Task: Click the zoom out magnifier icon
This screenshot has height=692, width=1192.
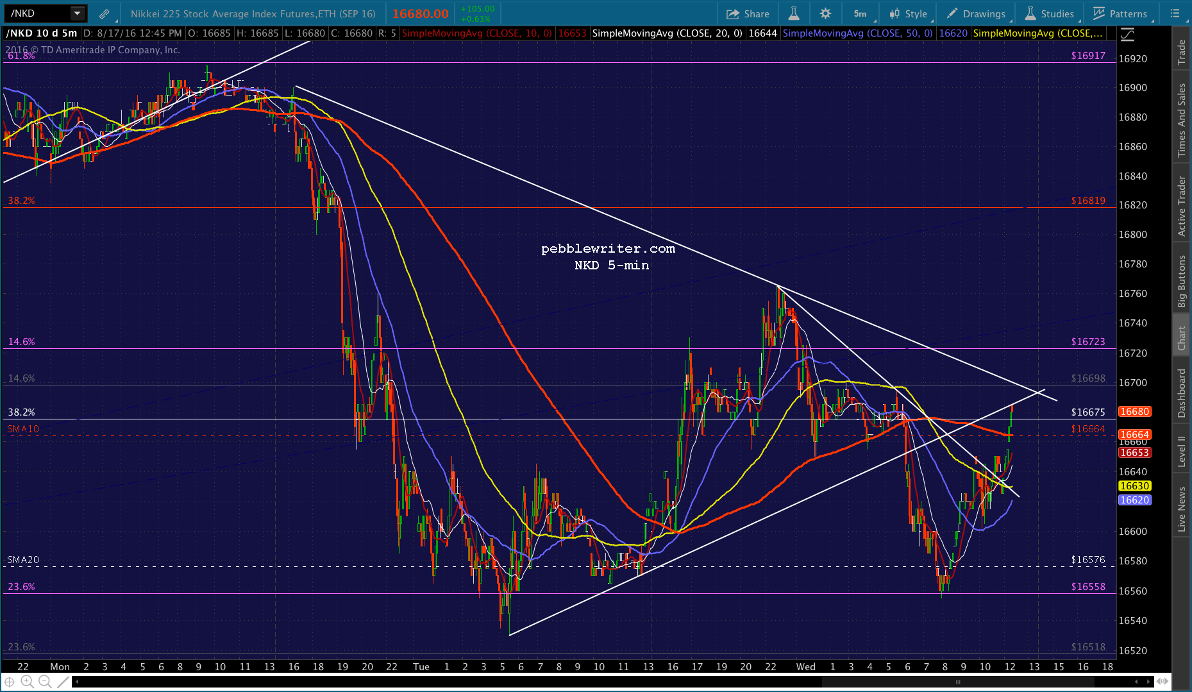Action: pos(45,682)
